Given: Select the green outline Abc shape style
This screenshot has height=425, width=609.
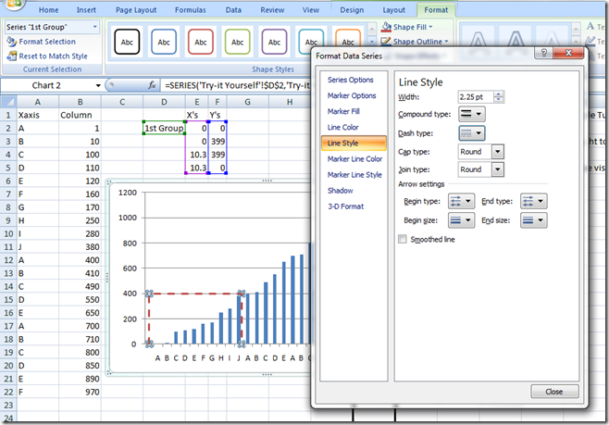Looking at the screenshot, I should [x=237, y=42].
